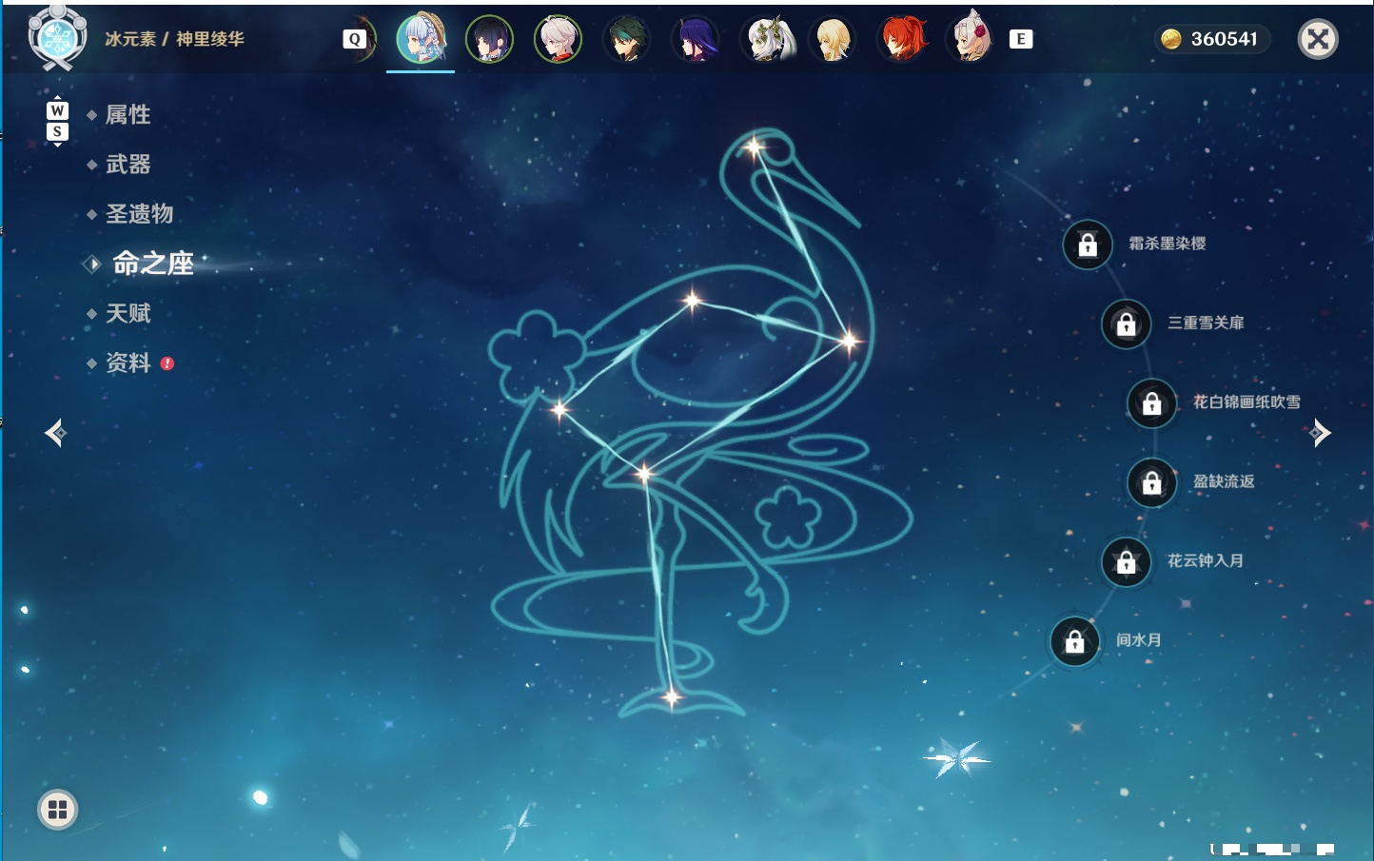
Task: Select the red-haired Diluc character portrait
Action: tap(902, 39)
